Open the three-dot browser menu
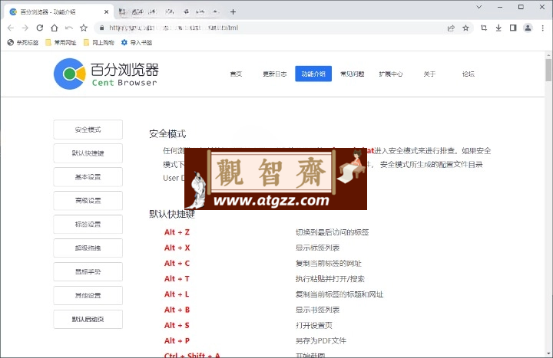The height and width of the screenshot is (358, 553). point(542,28)
